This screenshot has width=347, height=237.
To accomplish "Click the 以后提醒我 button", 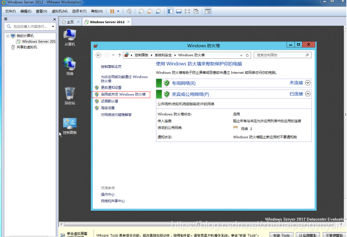I will 308,235.
